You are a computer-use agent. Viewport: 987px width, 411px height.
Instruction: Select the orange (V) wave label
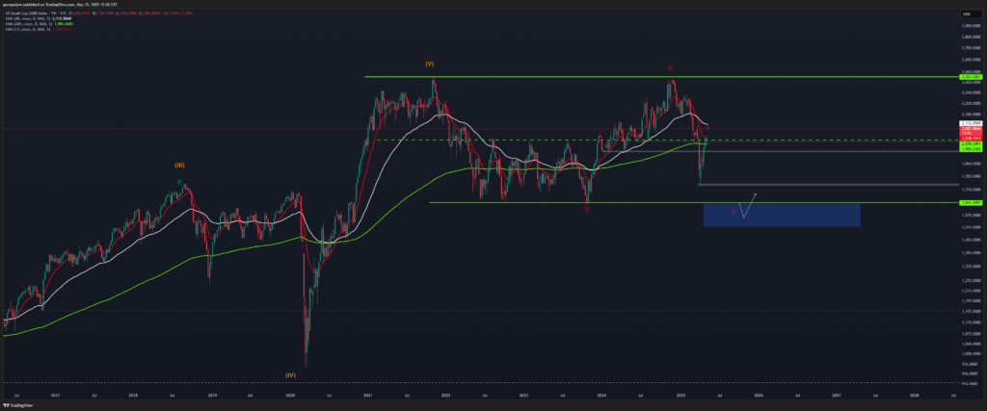click(x=429, y=64)
